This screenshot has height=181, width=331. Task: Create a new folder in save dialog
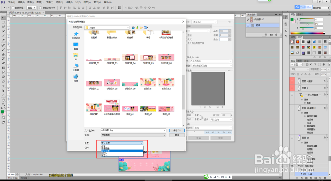click(x=141, y=28)
